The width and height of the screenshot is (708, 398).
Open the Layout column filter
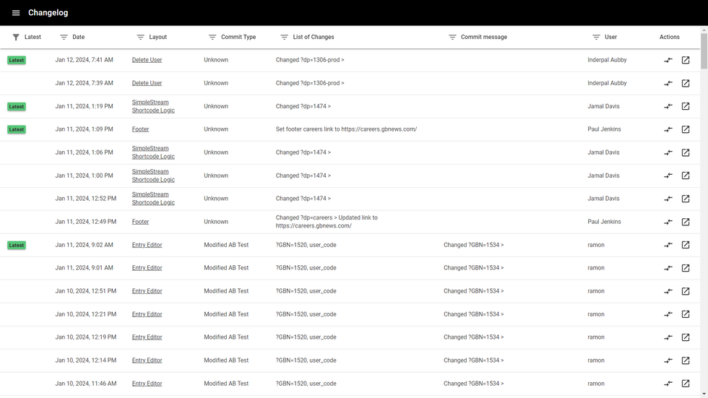[x=140, y=38]
